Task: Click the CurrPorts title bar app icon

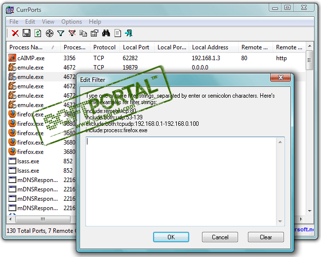Action: [10, 10]
